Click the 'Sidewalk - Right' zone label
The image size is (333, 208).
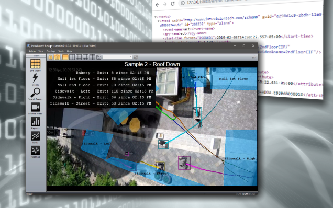[240, 158]
